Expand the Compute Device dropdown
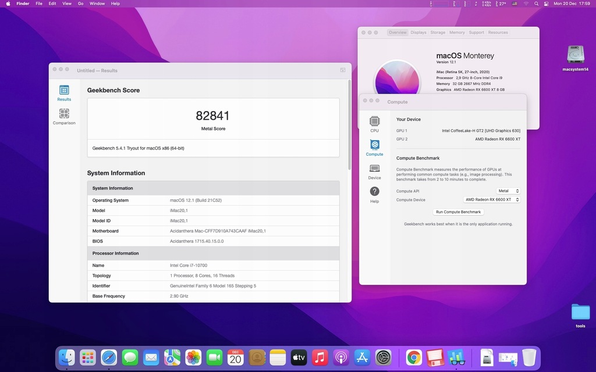This screenshot has height=372, width=596. point(492,199)
